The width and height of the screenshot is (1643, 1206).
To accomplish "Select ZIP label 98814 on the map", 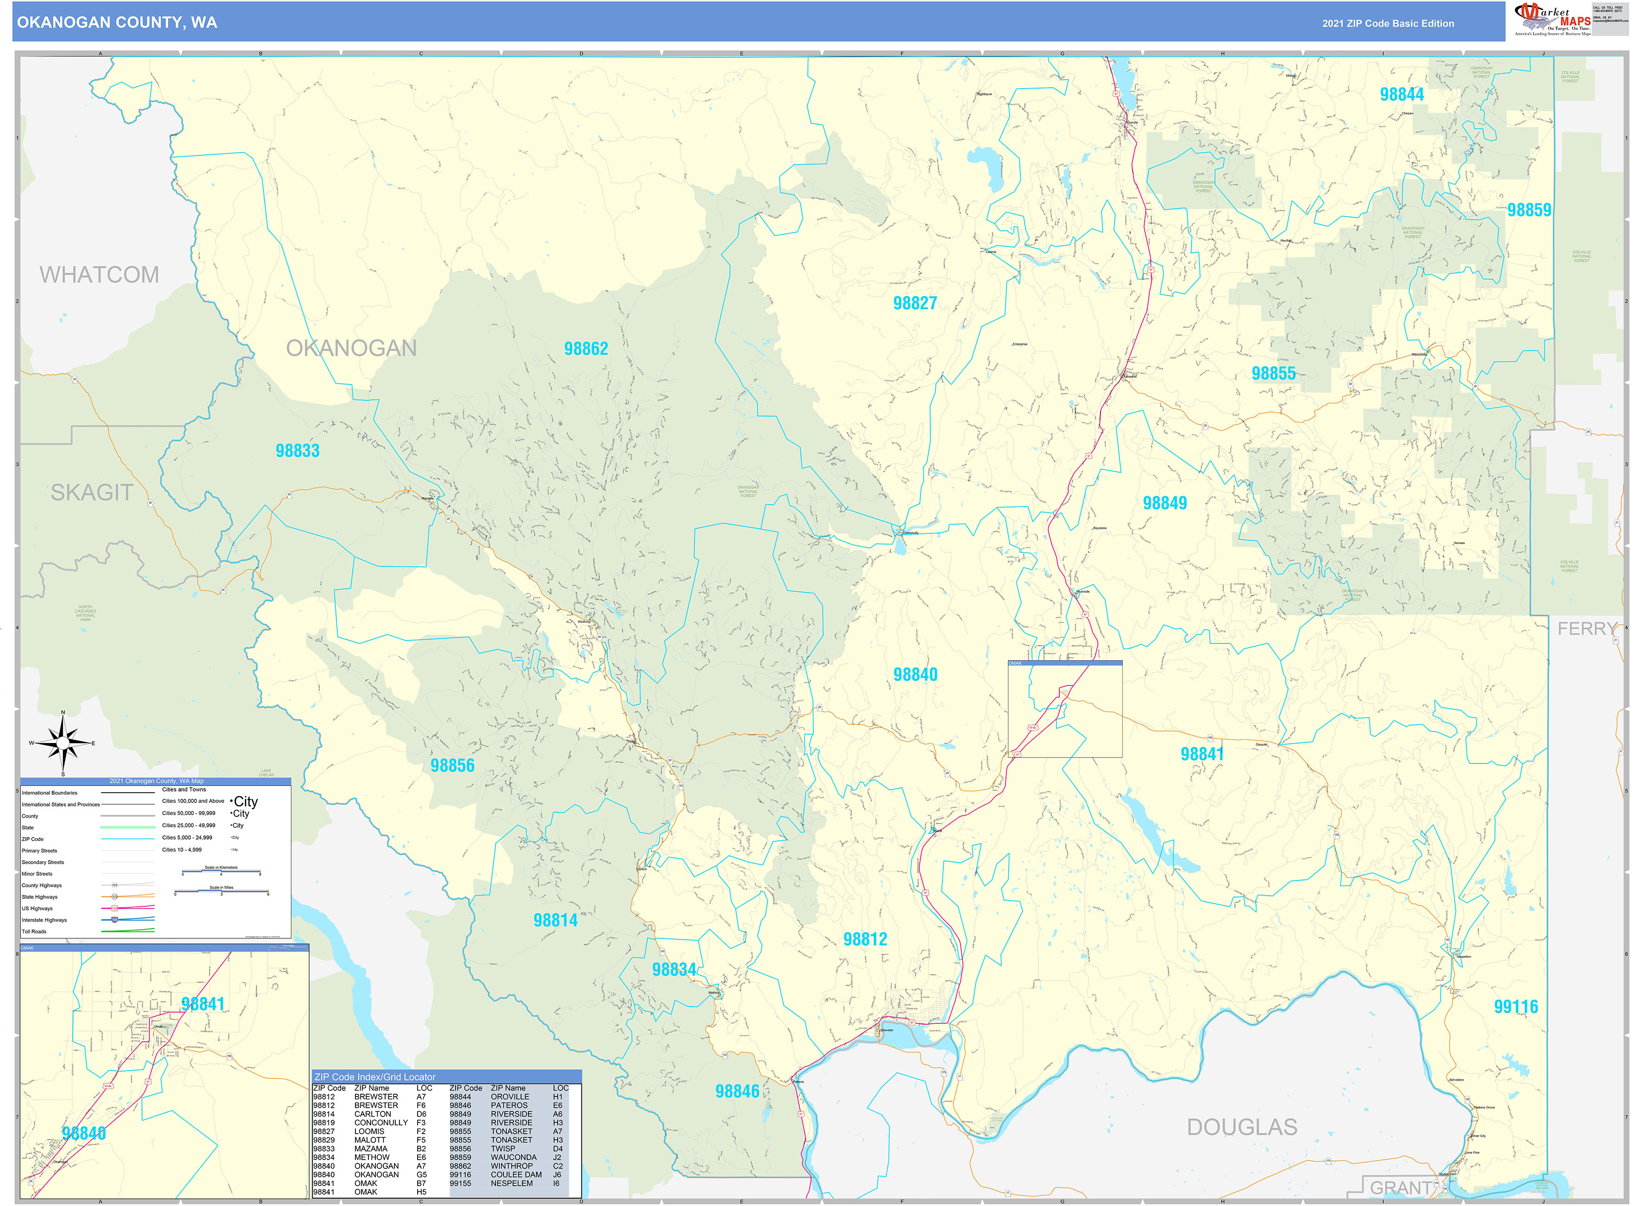I will [x=555, y=921].
